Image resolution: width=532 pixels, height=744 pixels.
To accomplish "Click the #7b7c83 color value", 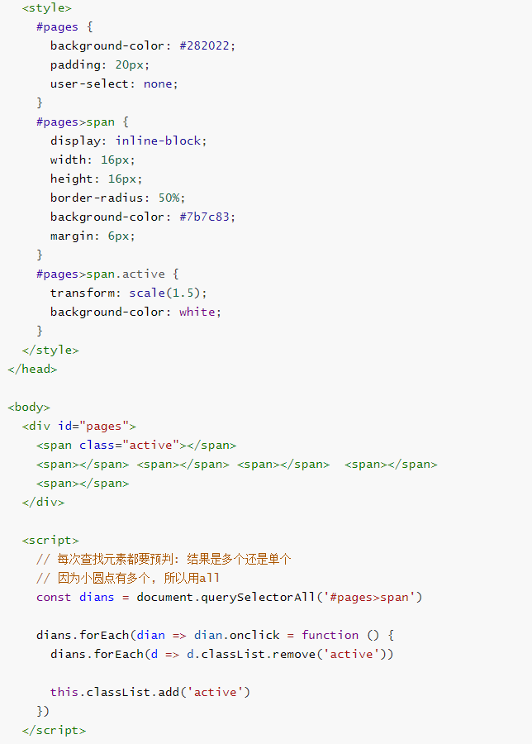I will tap(207, 217).
